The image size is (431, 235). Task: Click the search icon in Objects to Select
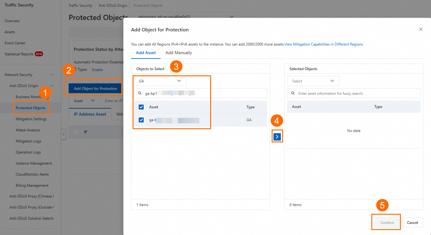pyautogui.click(x=140, y=93)
